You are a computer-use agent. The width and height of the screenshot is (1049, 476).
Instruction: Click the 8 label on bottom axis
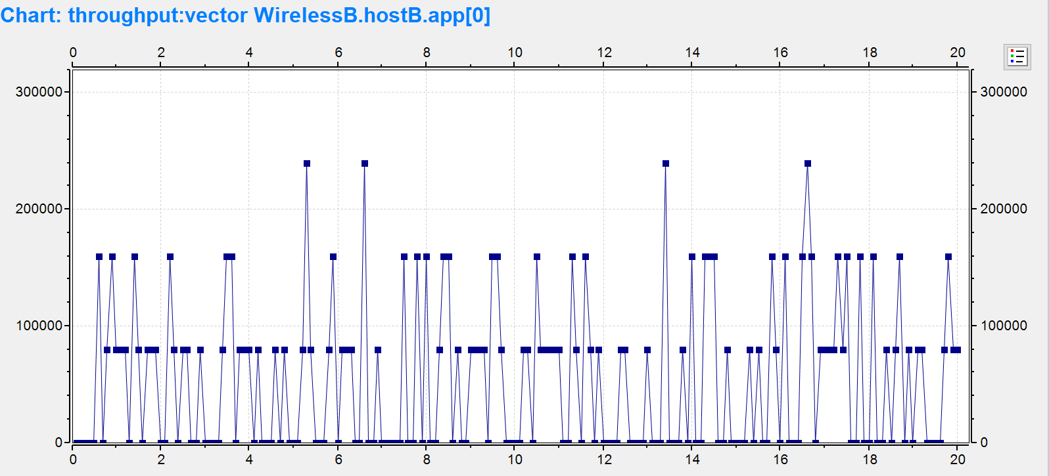(x=427, y=460)
